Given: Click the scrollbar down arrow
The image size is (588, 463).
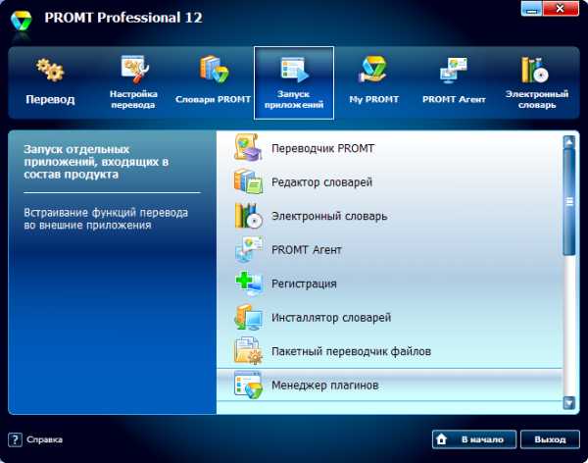Looking at the screenshot, I should click(568, 403).
